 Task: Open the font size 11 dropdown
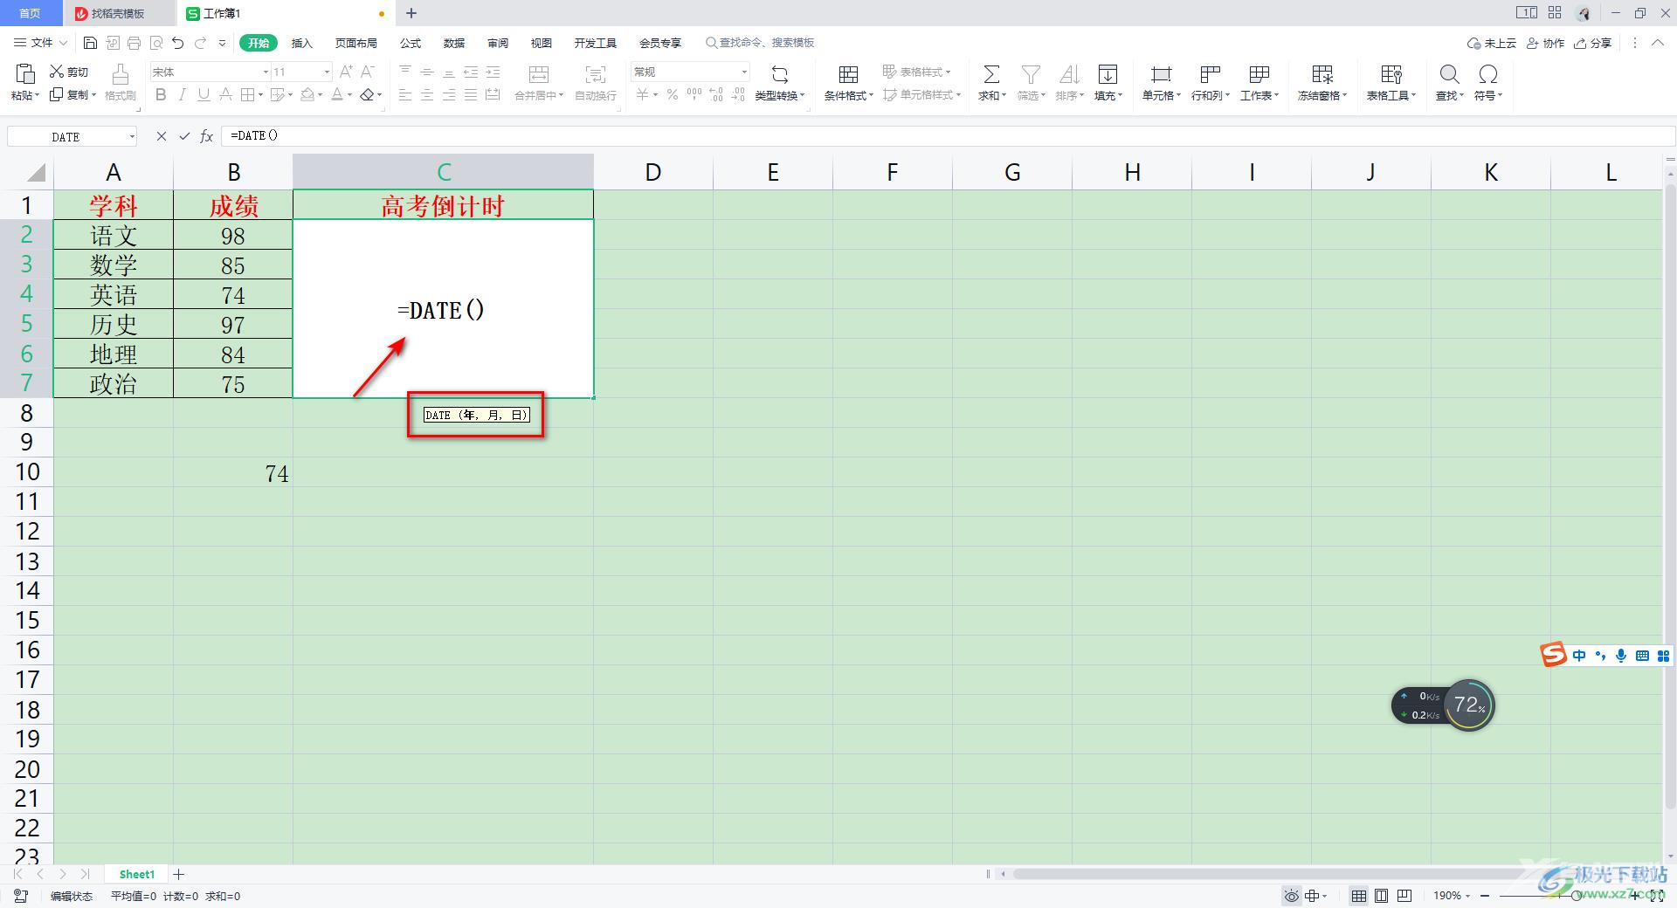click(x=327, y=72)
